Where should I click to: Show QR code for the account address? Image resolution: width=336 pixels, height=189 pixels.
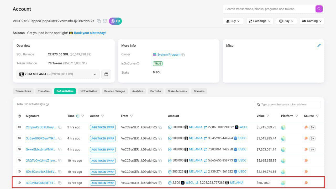pyautogui.click(x=105, y=21)
